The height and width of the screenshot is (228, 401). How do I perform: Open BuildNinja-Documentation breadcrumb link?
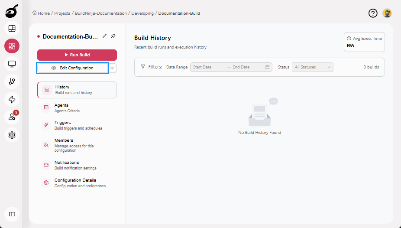(x=101, y=13)
